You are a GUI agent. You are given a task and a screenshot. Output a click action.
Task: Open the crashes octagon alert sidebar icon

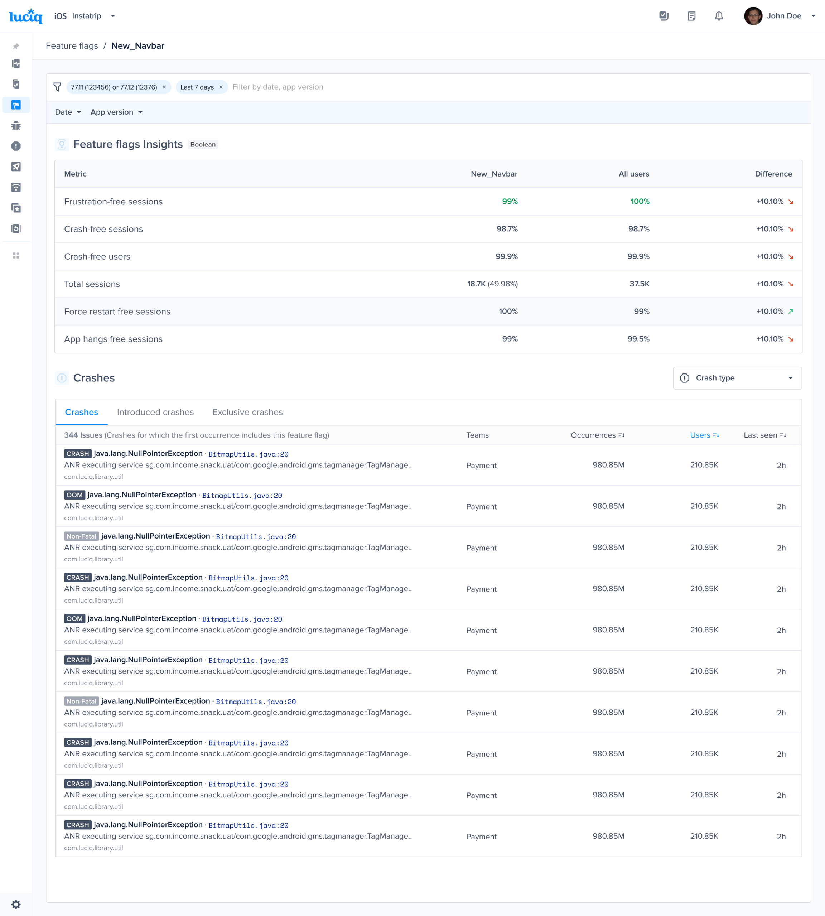click(16, 146)
